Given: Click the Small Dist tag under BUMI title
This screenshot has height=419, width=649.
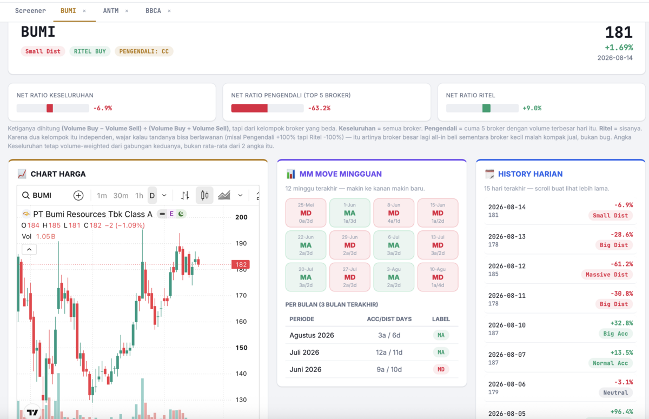Looking at the screenshot, I should (x=43, y=51).
